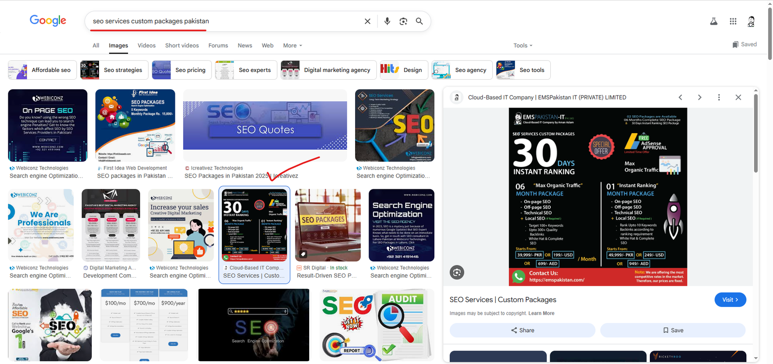Clear the search box text
Image resolution: width=773 pixels, height=364 pixels.
(367, 21)
